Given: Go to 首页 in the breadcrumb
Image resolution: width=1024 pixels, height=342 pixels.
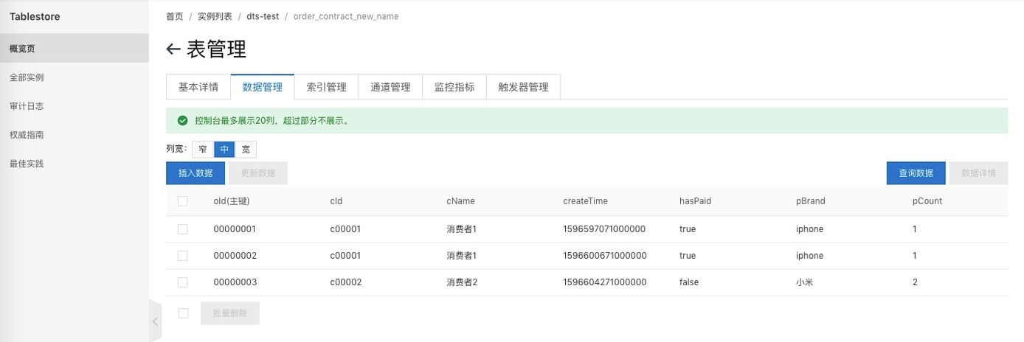Looking at the screenshot, I should (x=175, y=16).
